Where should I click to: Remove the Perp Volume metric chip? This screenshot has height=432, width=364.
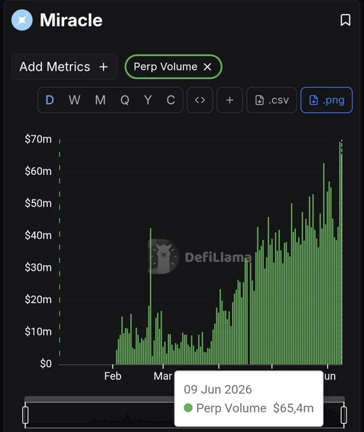pyautogui.click(x=207, y=67)
